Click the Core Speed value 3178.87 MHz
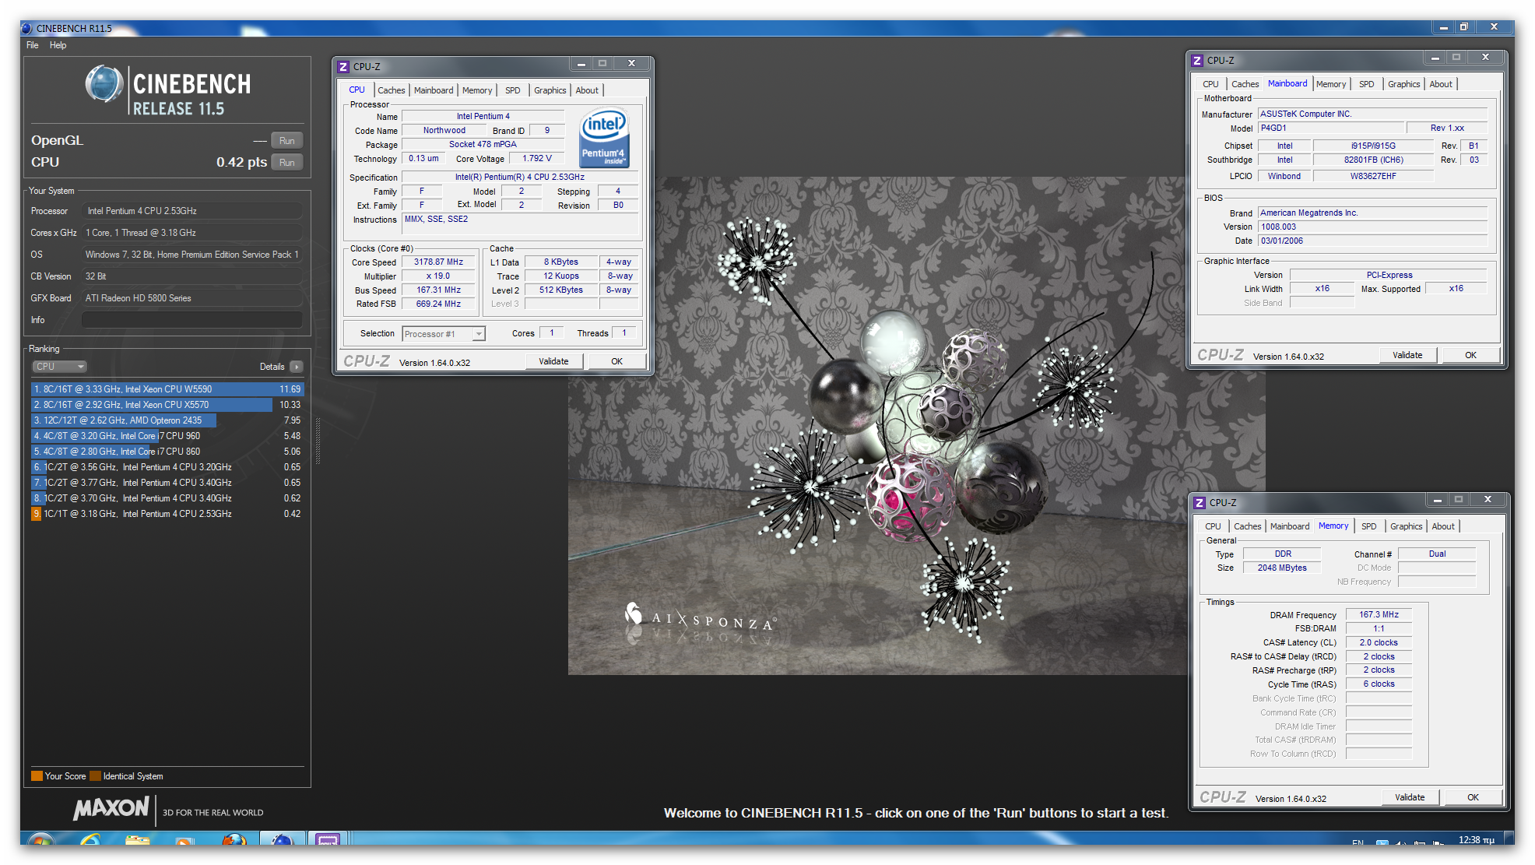Viewport: 1535px width, 865px height. [x=438, y=262]
